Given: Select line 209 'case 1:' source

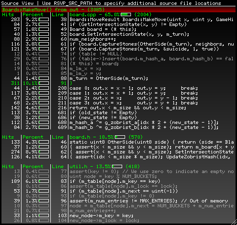Looking at the screenshot, I should coord(134,93).
